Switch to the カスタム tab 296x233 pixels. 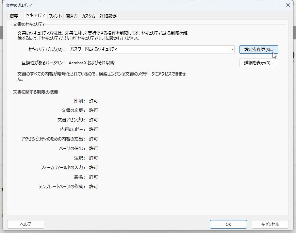88,16
